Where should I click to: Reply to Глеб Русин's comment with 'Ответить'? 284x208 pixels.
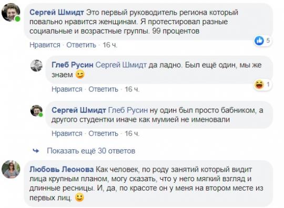103,89
